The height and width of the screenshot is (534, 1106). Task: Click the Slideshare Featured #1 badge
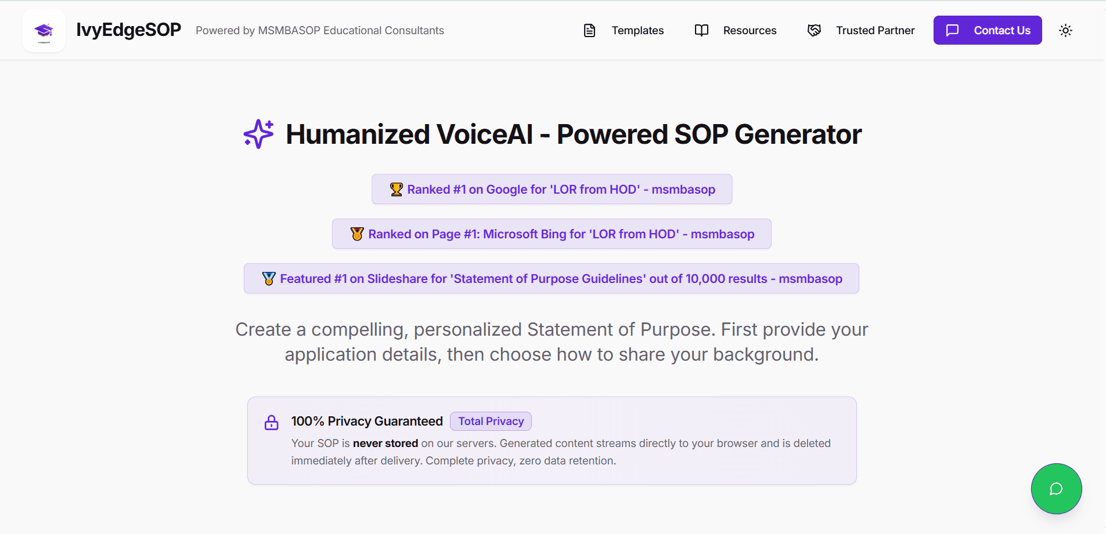[551, 278]
